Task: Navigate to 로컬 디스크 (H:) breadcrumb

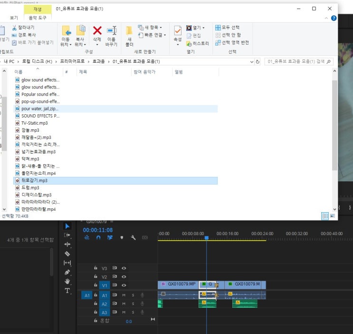Action: (x=37, y=61)
